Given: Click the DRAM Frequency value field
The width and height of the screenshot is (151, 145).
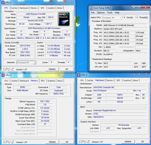Looking at the screenshot, I should [45, 101].
